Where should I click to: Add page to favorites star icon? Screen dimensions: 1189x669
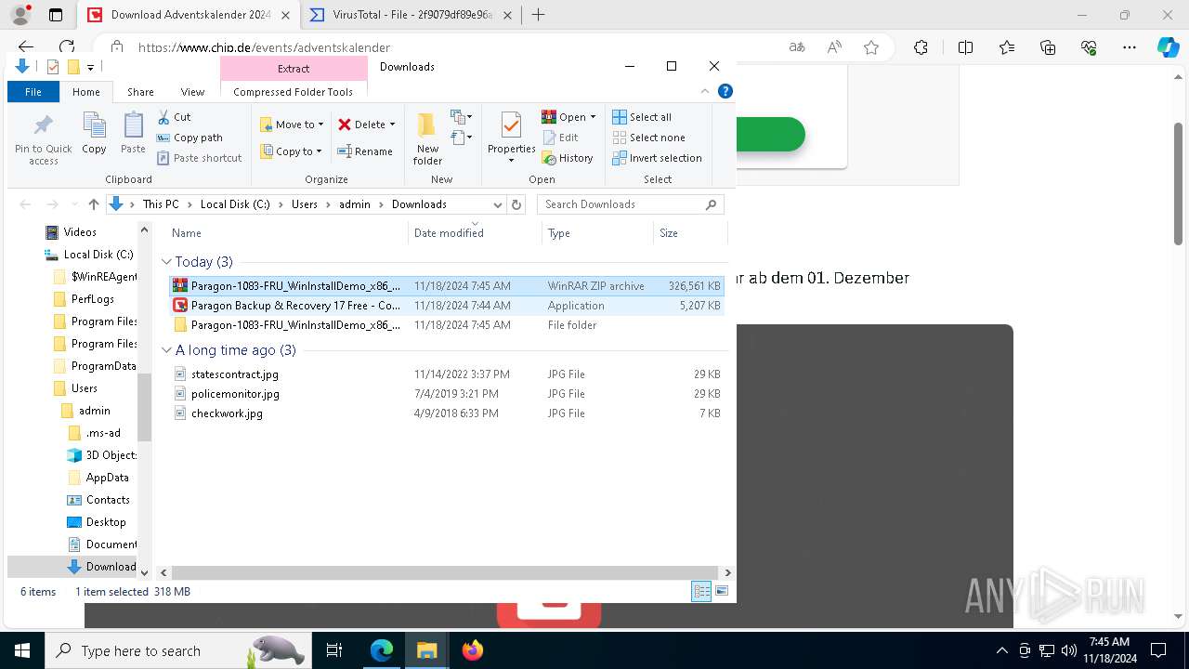pos(871,47)
